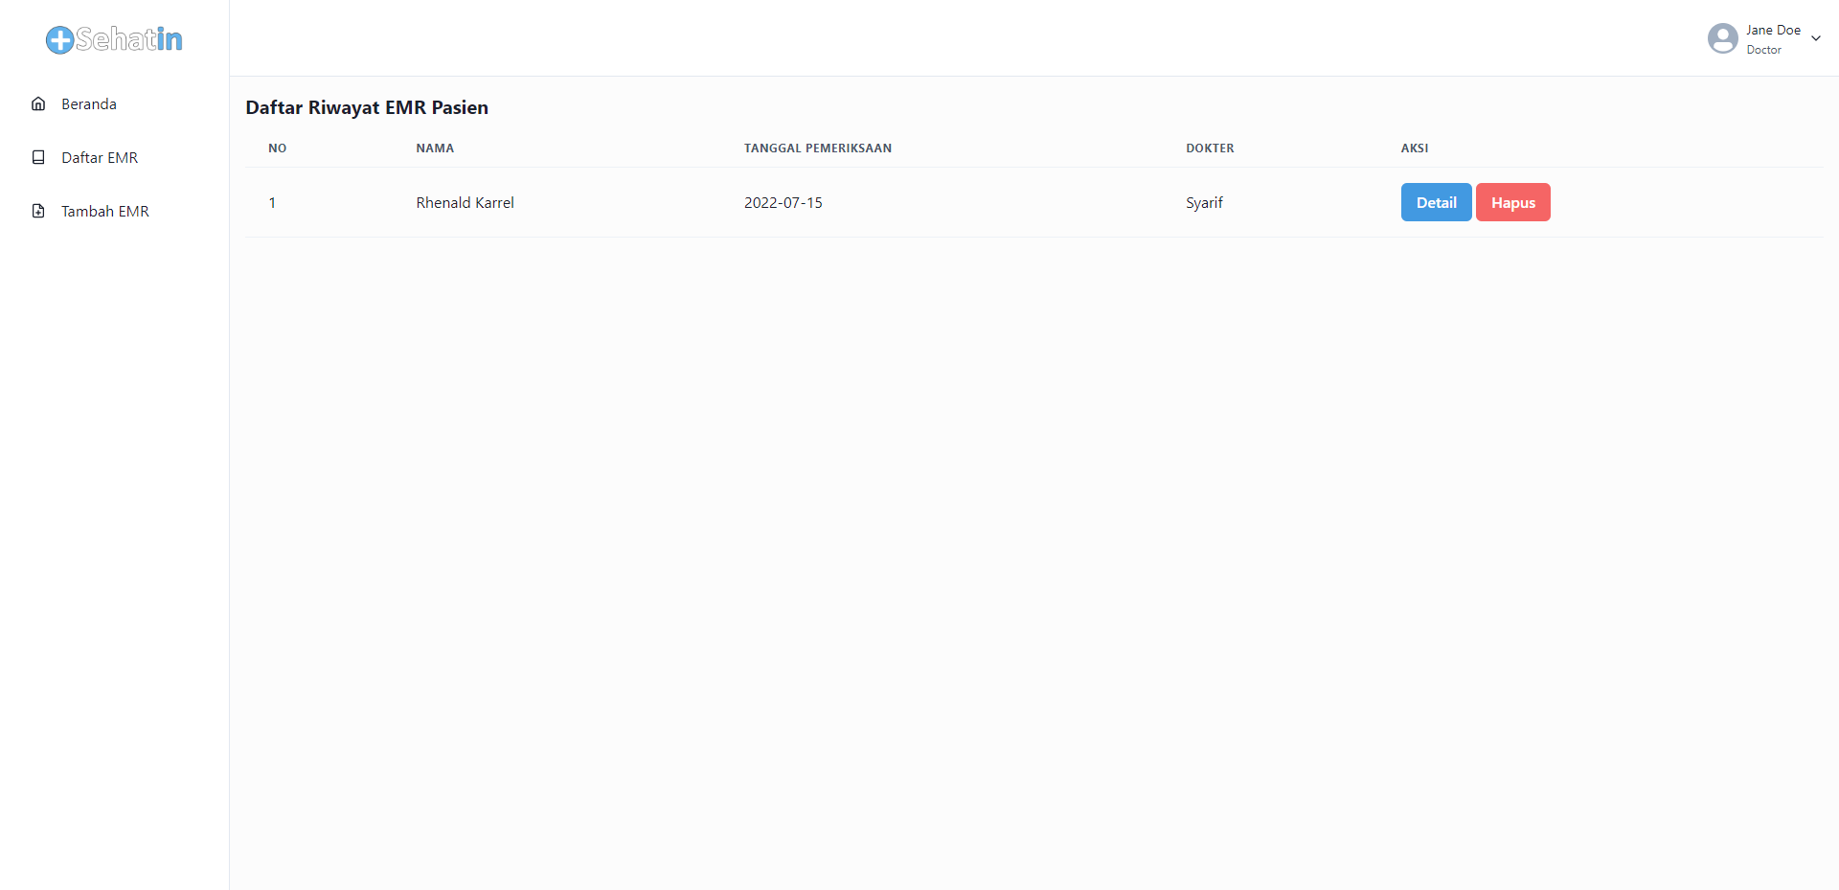Select the Jane Doe name label

[1773, 30]
